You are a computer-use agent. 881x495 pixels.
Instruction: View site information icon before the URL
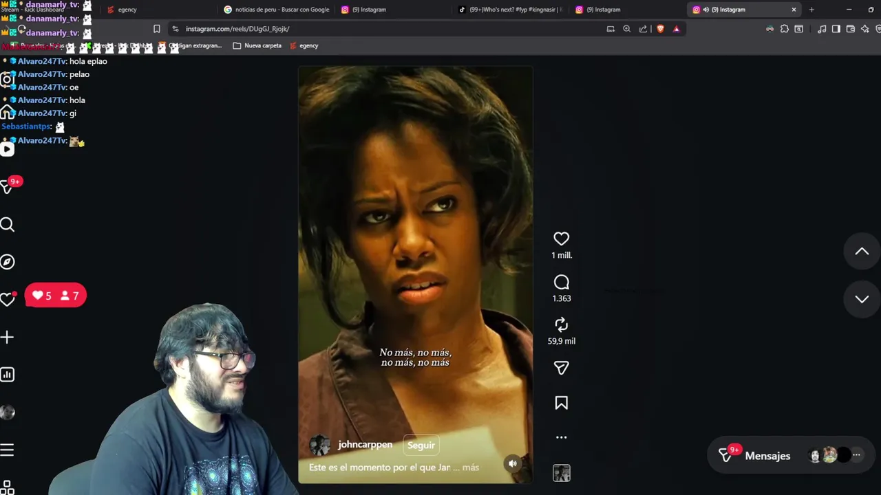tap(176, 29)
